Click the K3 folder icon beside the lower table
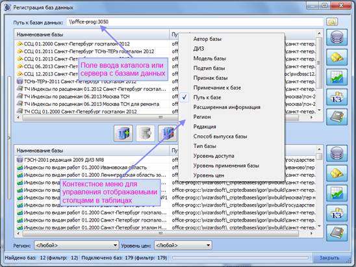 point(337,213)
